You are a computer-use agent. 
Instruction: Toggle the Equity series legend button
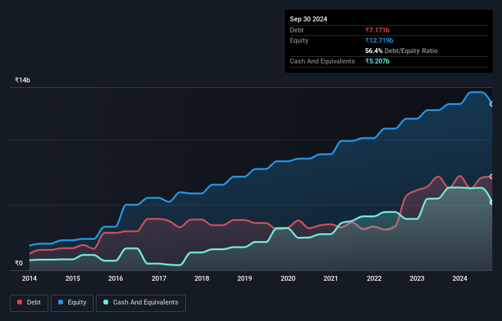click(72, 303)
